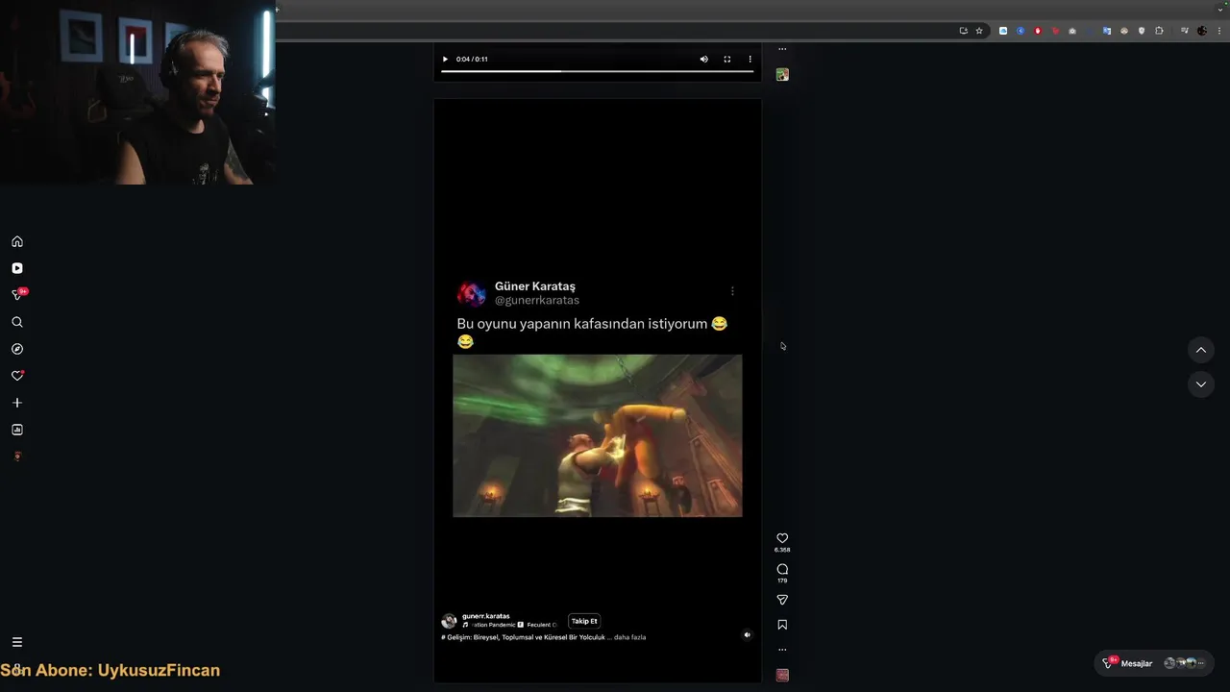Click the install app icon in the address bar
The height and width of the screenshot is (692, 1230).
pos(964,31)
